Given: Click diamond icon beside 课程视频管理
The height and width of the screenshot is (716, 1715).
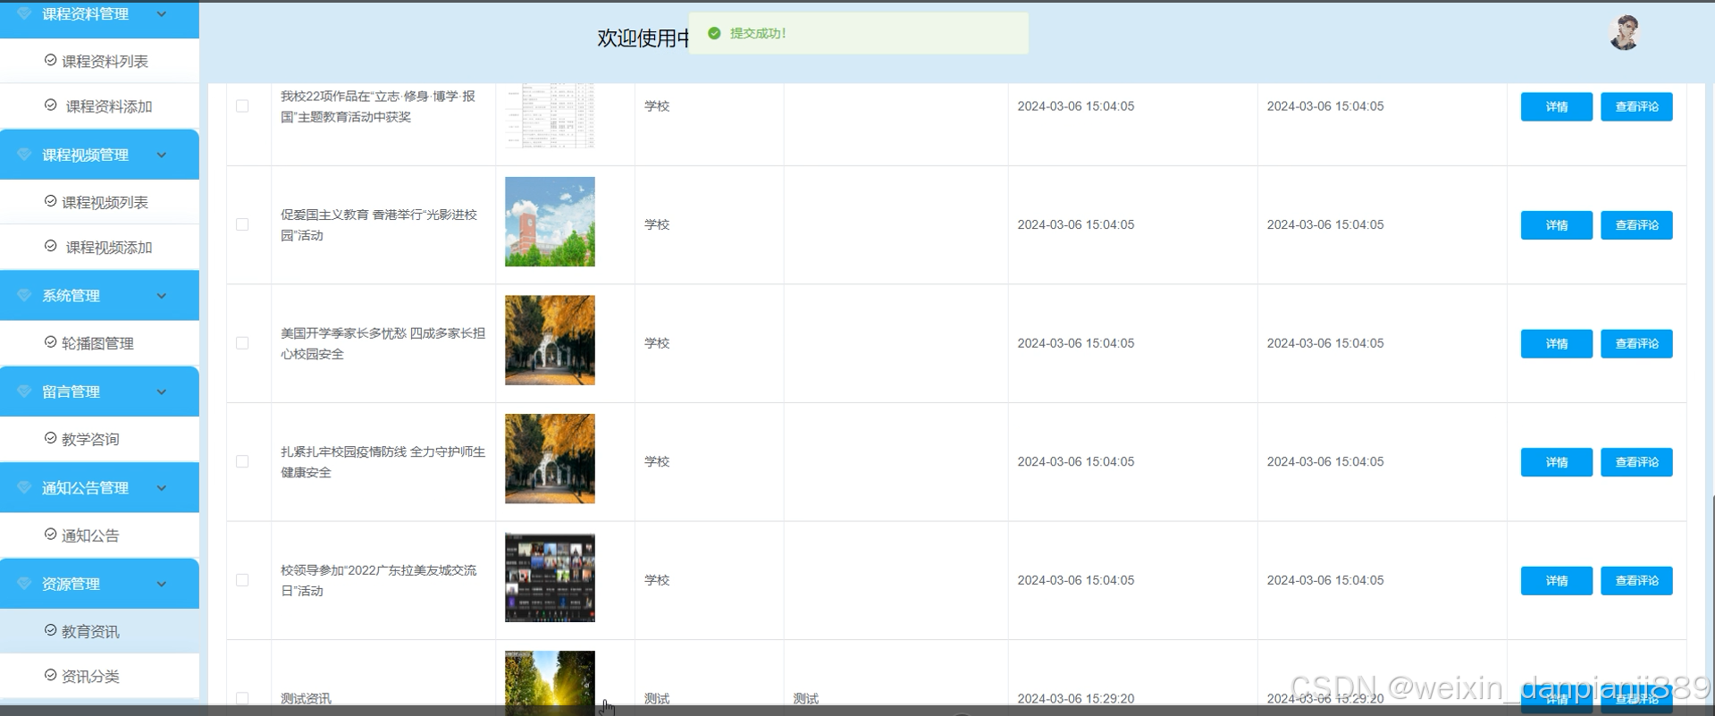Looking at the screenshot, I should point(24,155).
